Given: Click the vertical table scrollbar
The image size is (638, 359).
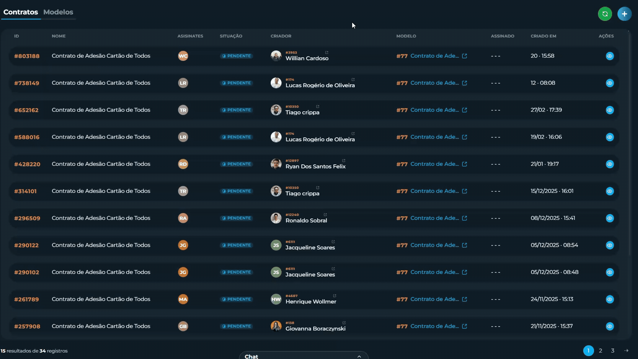Looking at the screenshot, I should (x=630, y=144).
